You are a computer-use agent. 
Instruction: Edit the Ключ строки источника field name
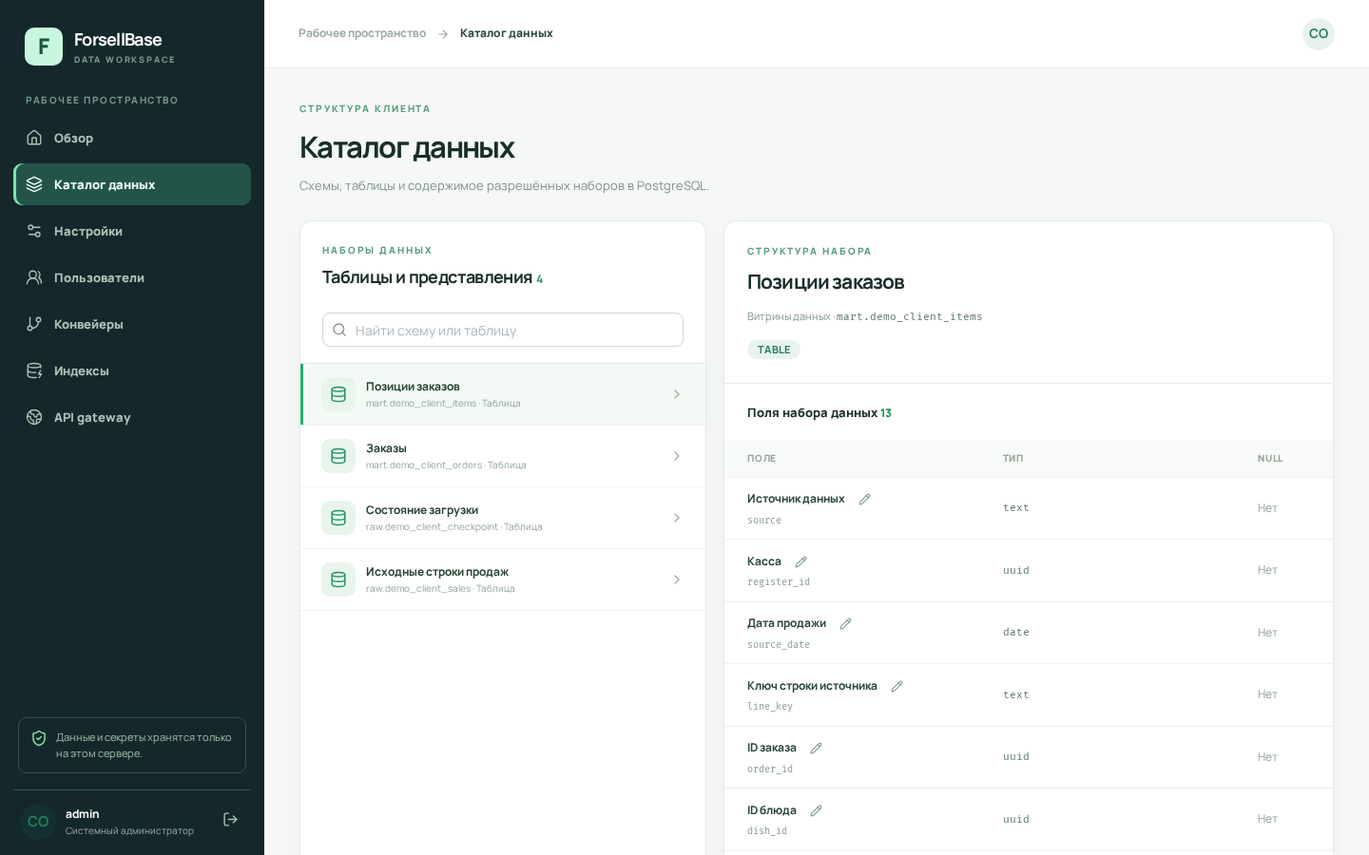point(897,686)
